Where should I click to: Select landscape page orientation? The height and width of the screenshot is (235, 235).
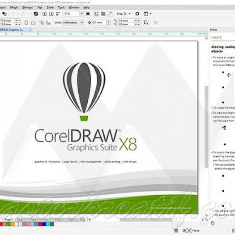coord(33,23)
